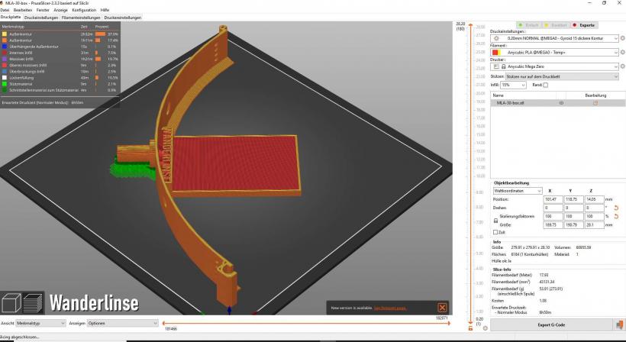This screenshot has height=342, width=626.
Task: Open the releases page link in notification
Action: pyautogui.click(x=390, y=308)
